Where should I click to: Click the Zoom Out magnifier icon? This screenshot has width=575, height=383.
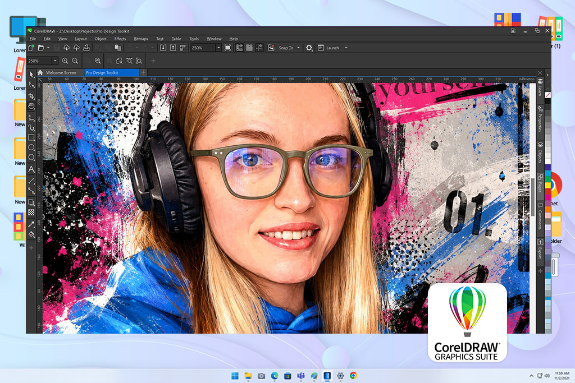point(75,61)
